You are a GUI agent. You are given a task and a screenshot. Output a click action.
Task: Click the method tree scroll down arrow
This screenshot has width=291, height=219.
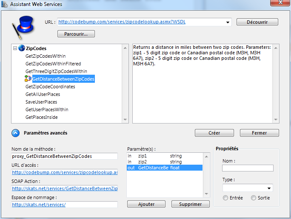[125, 119]
